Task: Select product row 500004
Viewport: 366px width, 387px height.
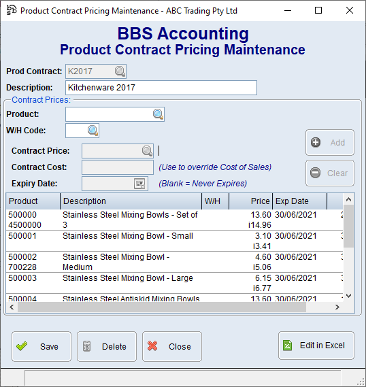Action: [174, 298]
